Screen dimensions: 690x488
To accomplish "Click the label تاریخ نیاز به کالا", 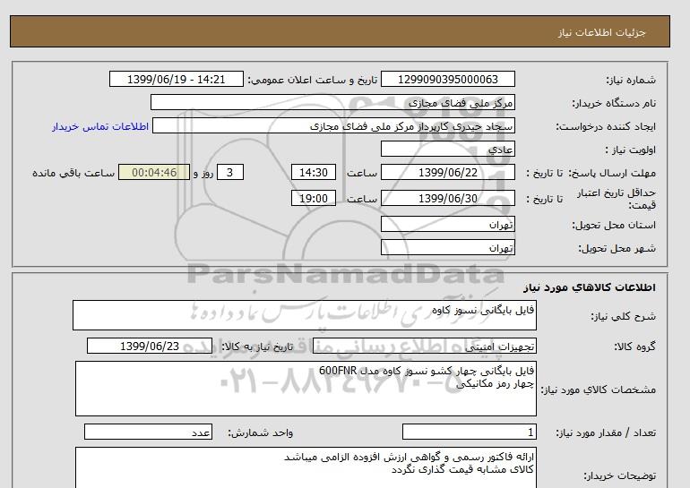I will point(257,347).
